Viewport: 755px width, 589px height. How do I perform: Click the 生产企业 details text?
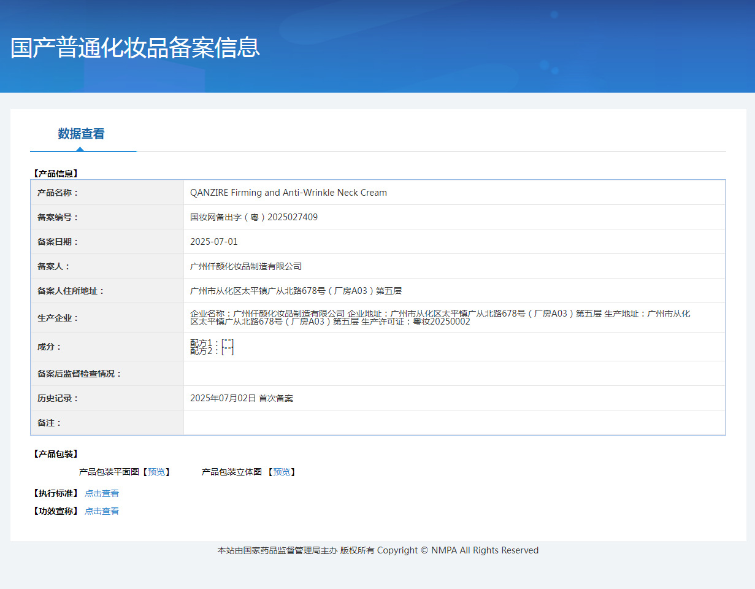click(x=439, y=317)
